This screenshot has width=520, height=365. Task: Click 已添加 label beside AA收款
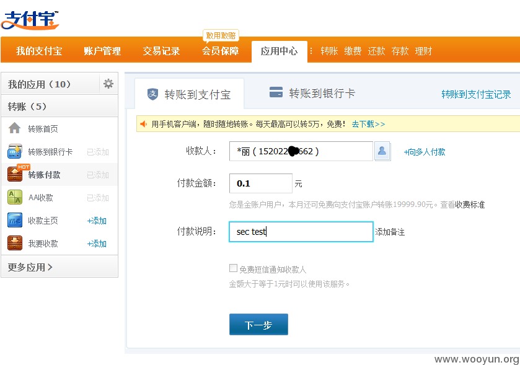[98, 198]
